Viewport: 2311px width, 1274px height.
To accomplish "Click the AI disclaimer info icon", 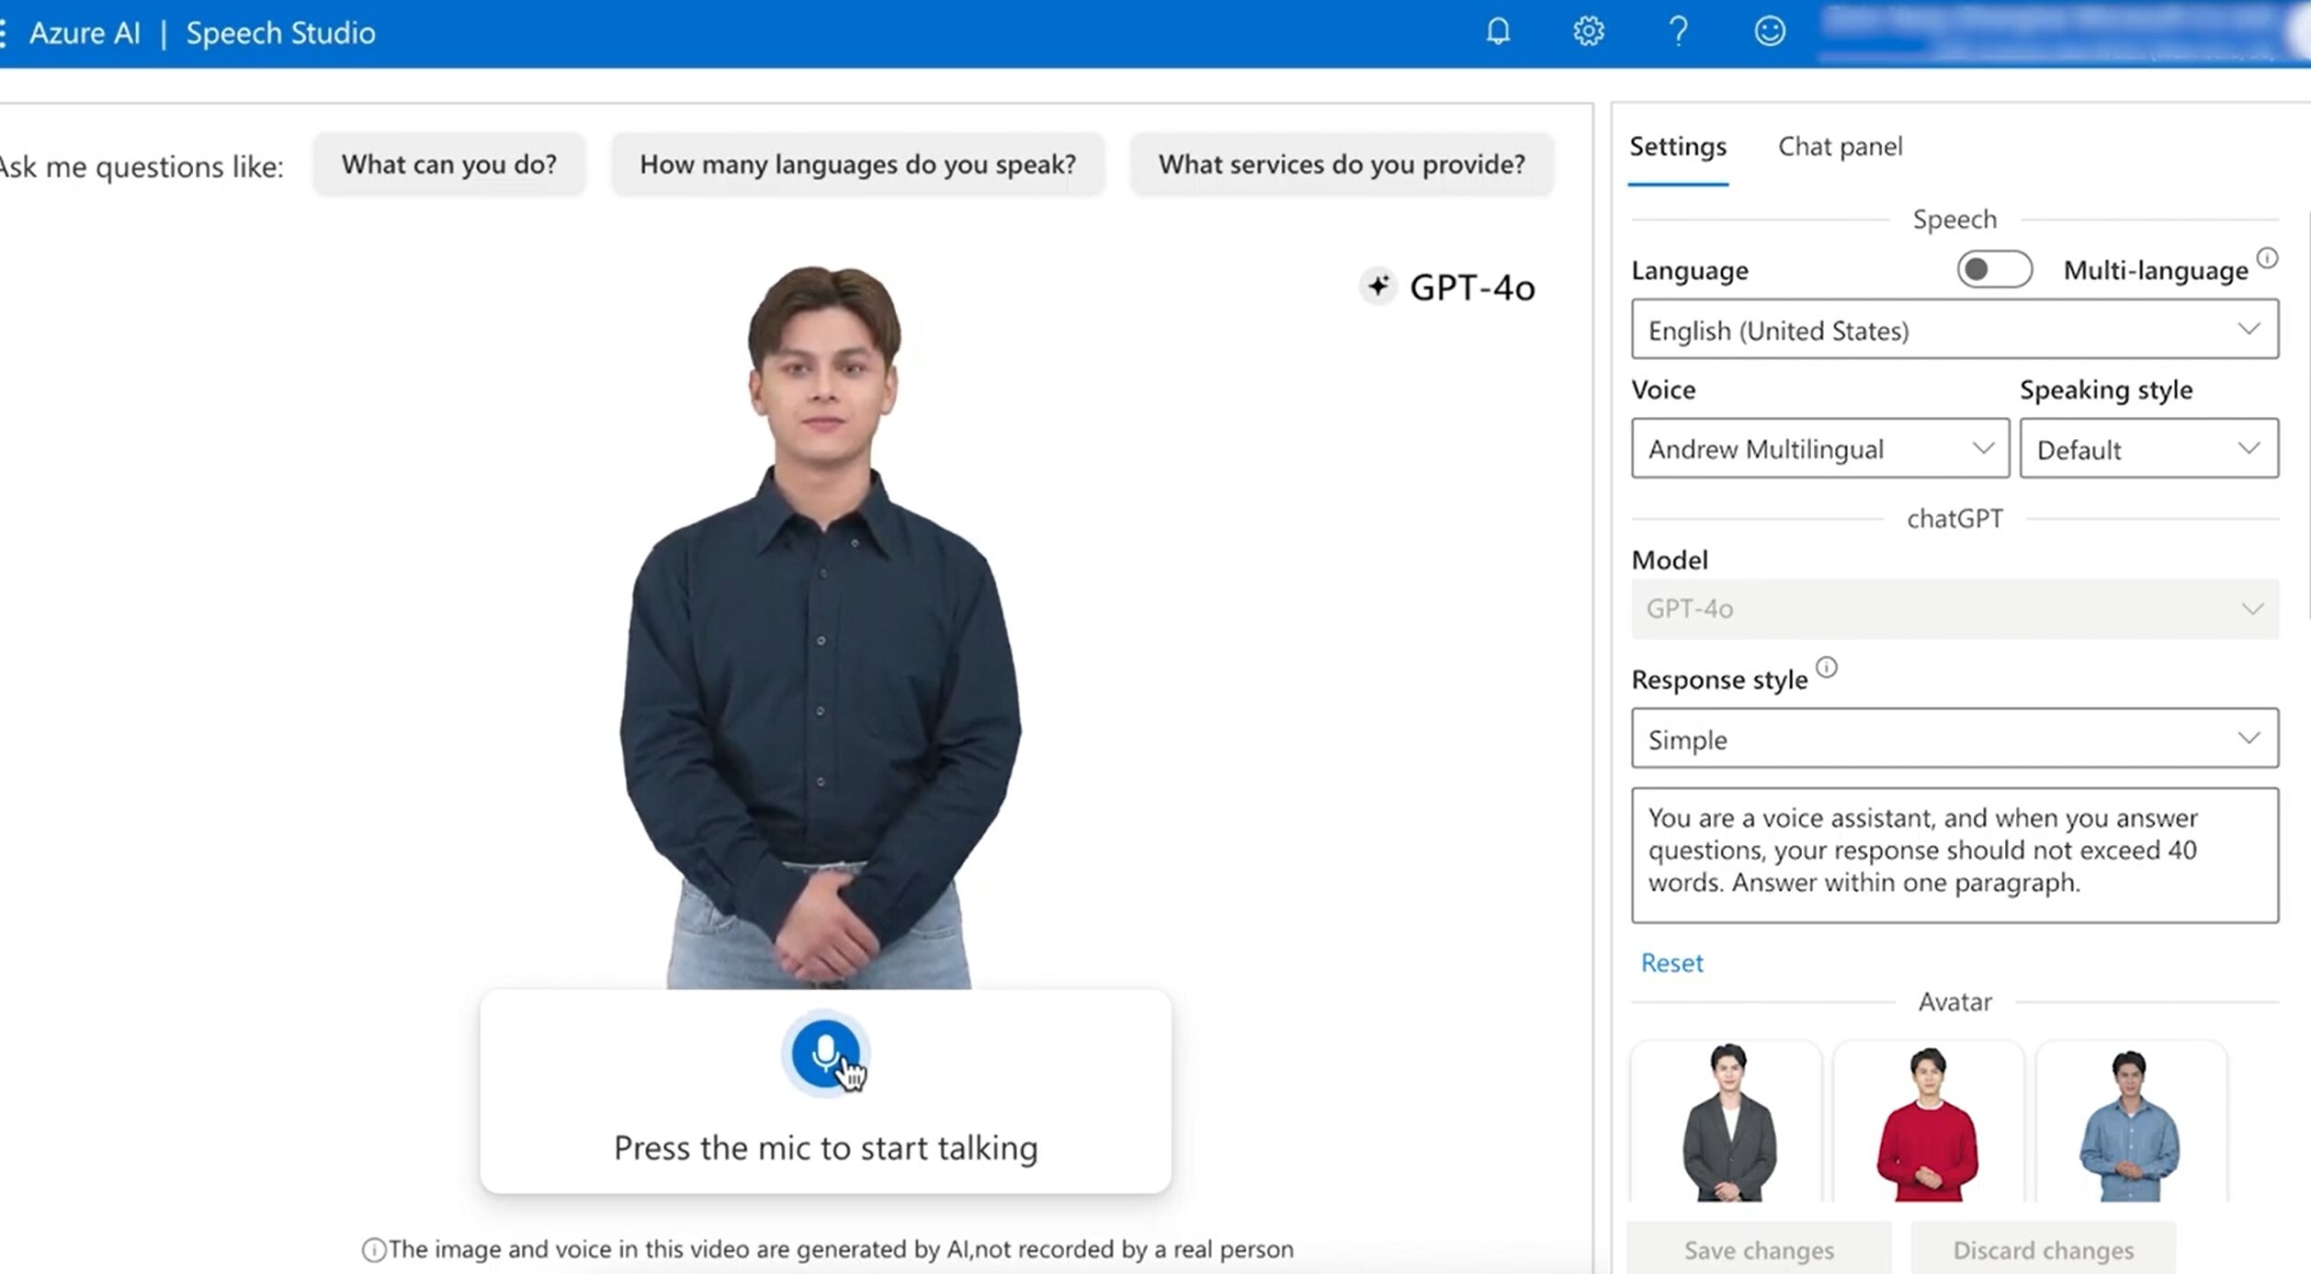I will point(373,1249).
